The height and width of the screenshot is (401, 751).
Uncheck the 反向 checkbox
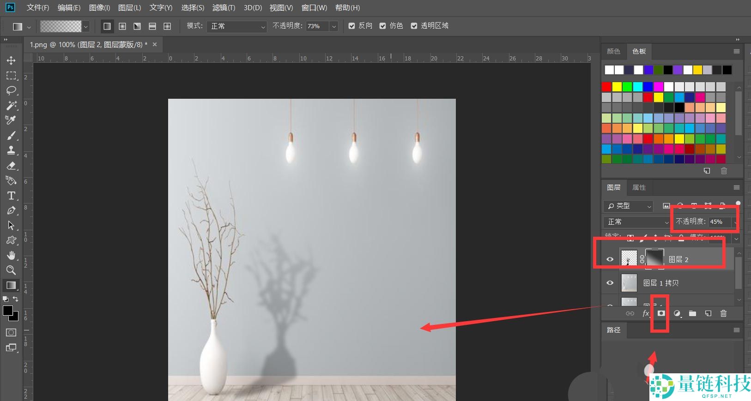[352, 26]
